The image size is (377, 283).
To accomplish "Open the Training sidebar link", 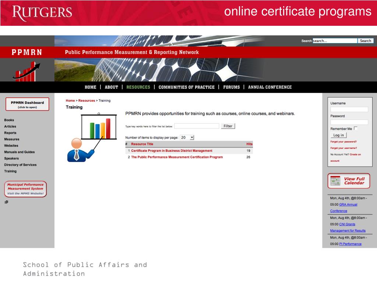I will [10, 171].
